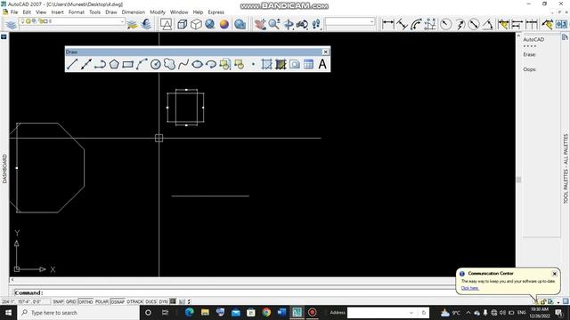Close the Communication Center balloon
The image size is (570, 320).
pos(554,274)
